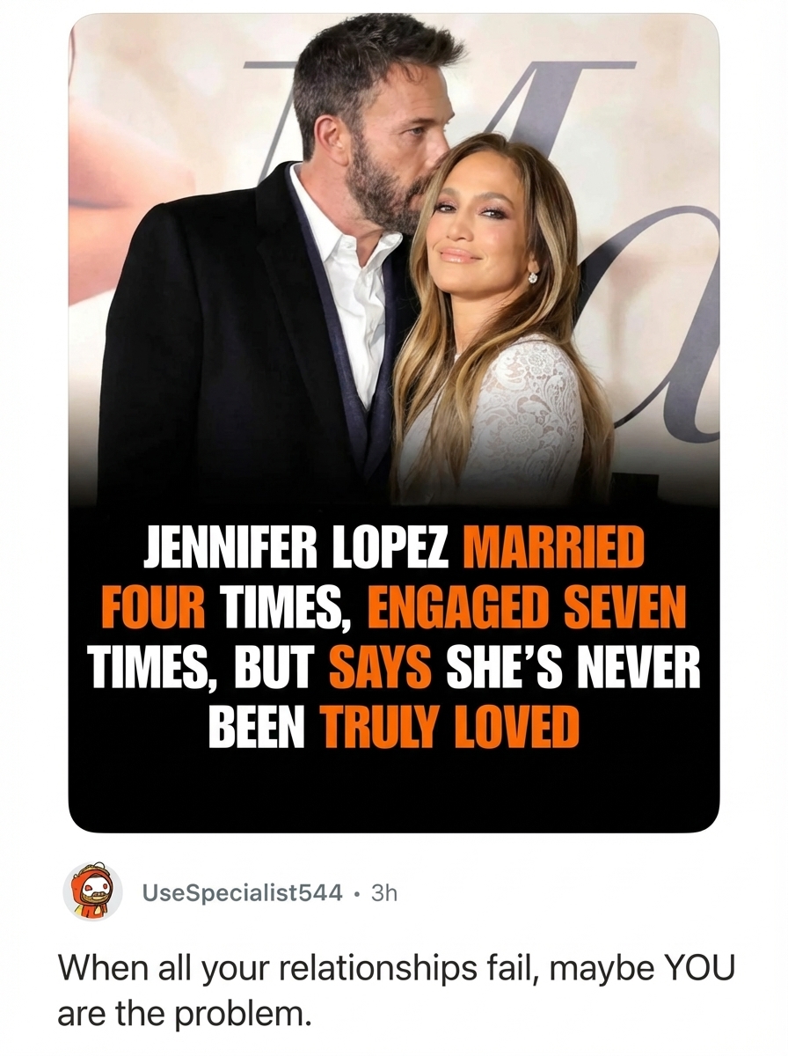Click the orange "ENGAGED SEVEN" text
The image size is (788, 1056).
(x=527, y=609)
